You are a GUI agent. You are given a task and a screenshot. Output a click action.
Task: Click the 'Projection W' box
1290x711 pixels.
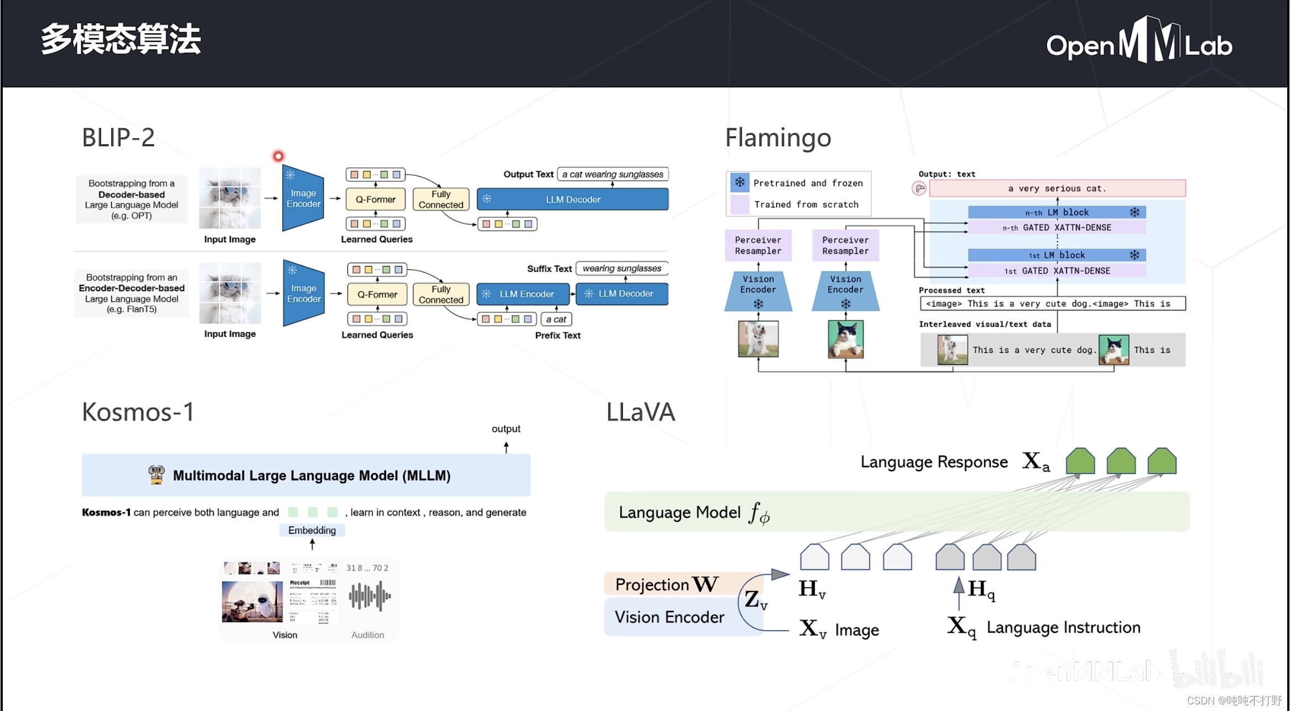point(684,584)
